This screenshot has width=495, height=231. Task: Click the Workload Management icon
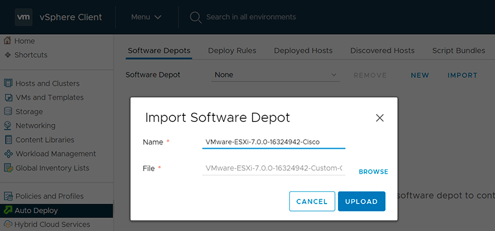click(x=8, y=154)
